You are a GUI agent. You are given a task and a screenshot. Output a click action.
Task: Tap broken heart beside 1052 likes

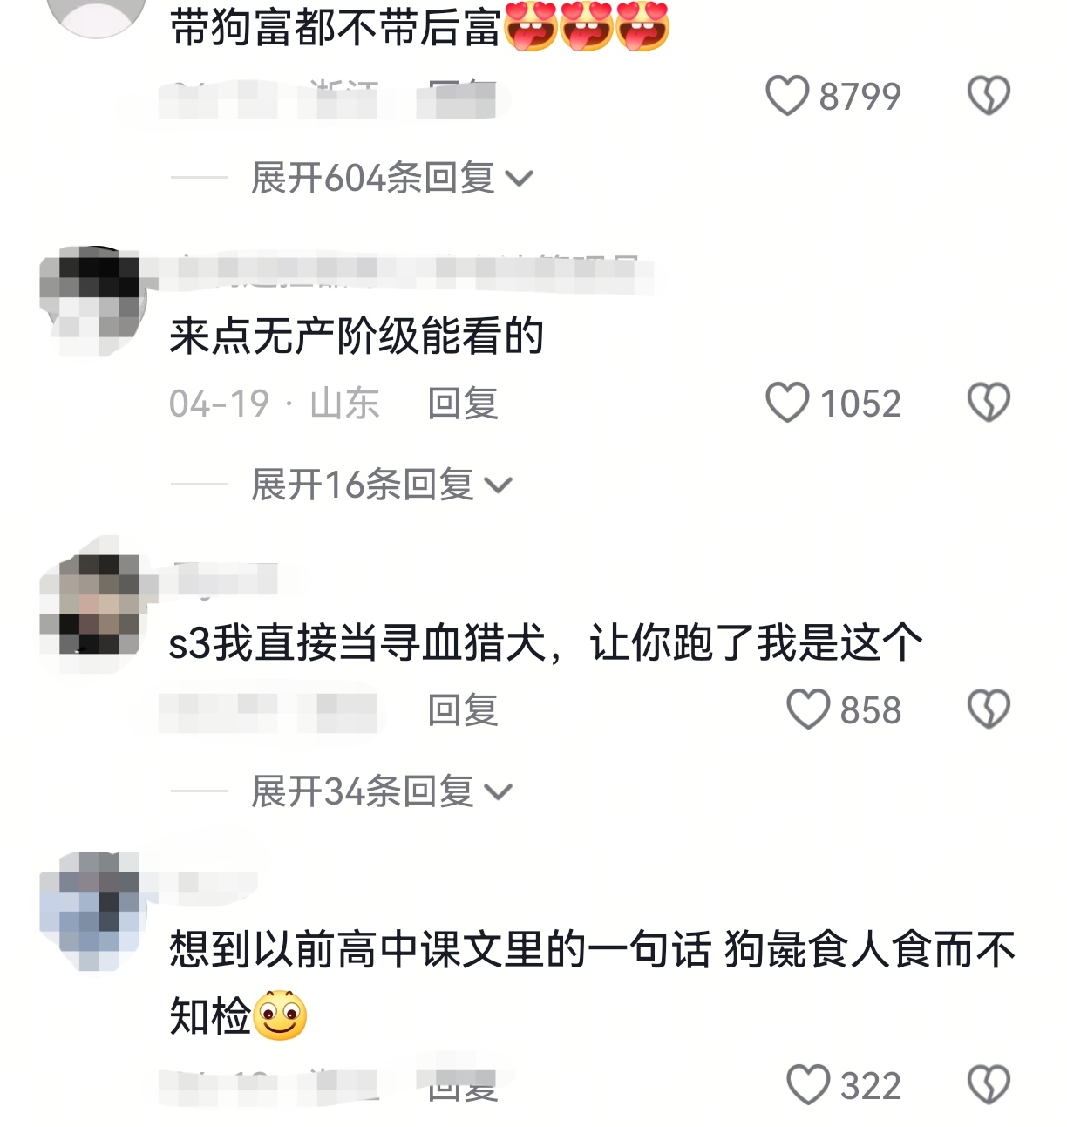coord(989,403)
